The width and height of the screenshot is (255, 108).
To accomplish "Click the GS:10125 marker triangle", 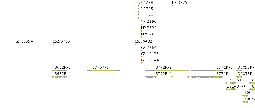I will point(142,57).
